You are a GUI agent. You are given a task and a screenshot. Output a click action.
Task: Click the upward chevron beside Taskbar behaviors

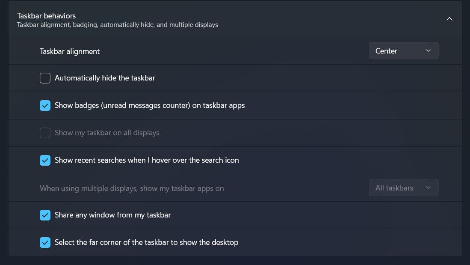(x=449, y=19)
